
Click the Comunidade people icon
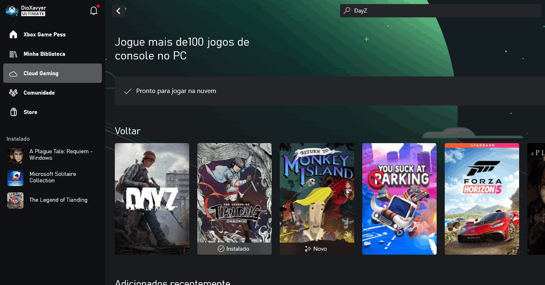[13, 93]
